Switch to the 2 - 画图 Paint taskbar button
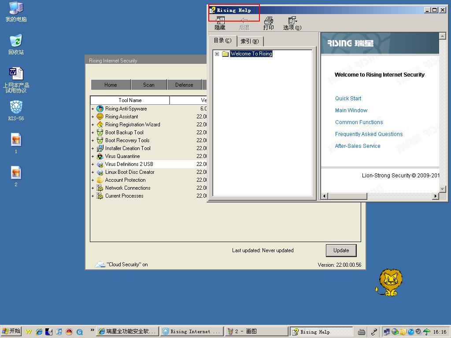 click(x=256, y=331)
